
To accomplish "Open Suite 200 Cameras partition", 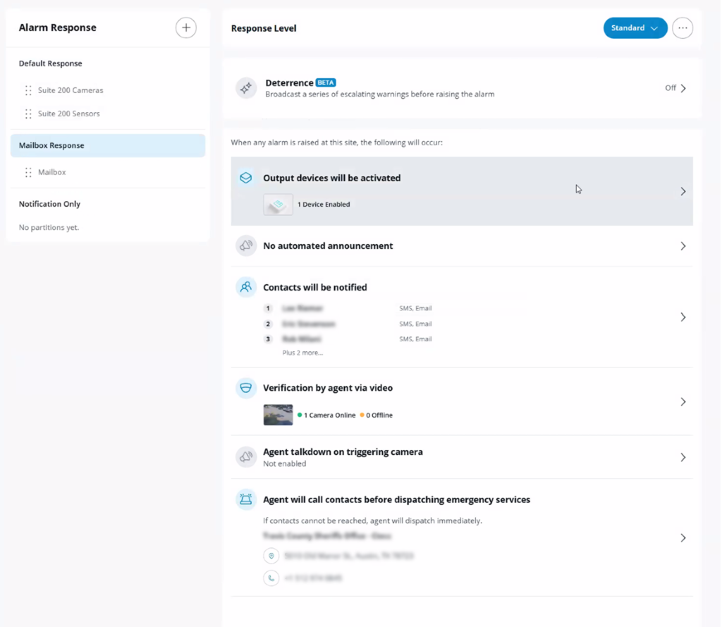I will 71,90.
